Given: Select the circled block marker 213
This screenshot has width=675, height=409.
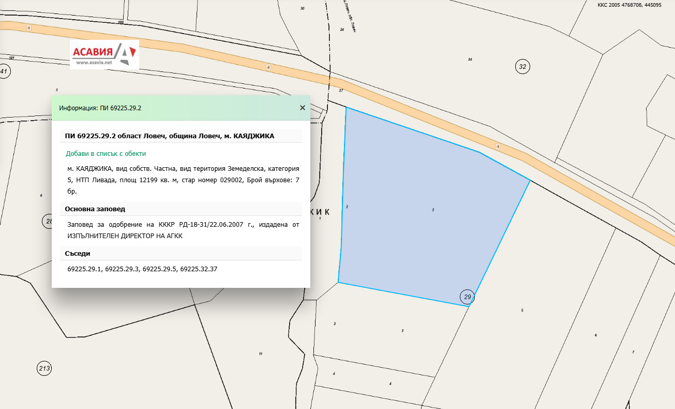Looking at the screenshot, I should [44, 369].
